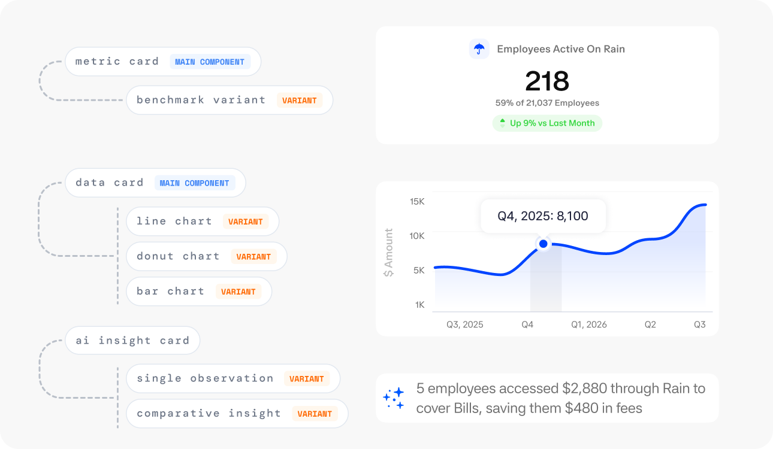Click the 5K y-axis label

[418, 270]
